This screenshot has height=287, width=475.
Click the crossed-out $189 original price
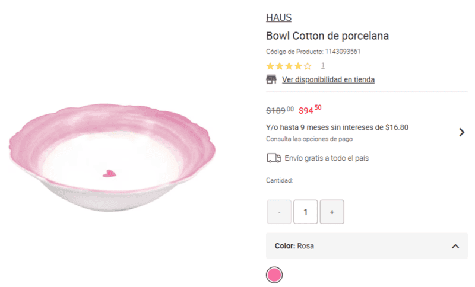[279, 110]
